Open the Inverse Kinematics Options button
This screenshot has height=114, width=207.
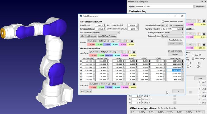(175, 54)
